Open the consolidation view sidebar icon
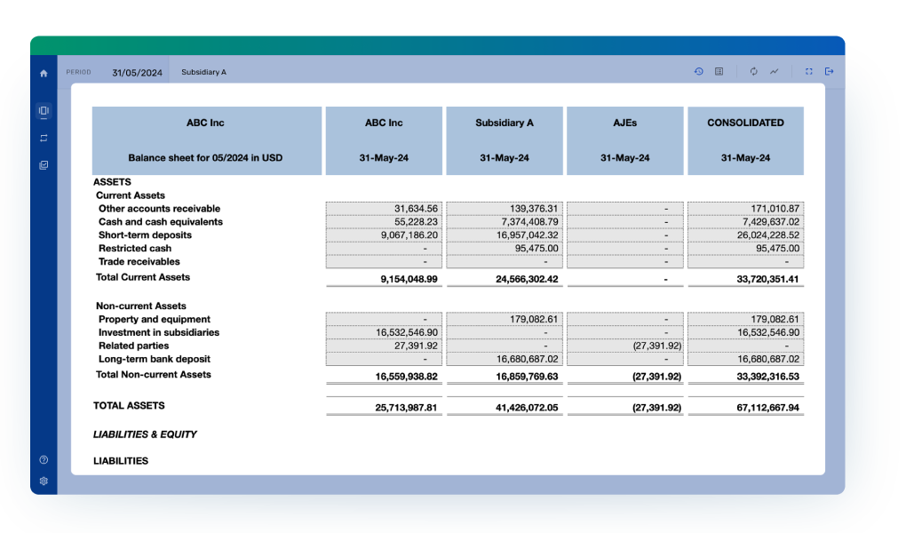Image resolution: width=906 pixels, height=533 pixels. [x=44, y=111]
